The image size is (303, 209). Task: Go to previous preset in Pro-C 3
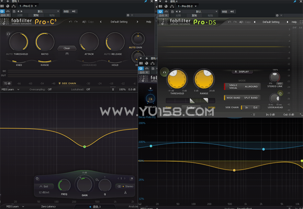coord(101,22)
